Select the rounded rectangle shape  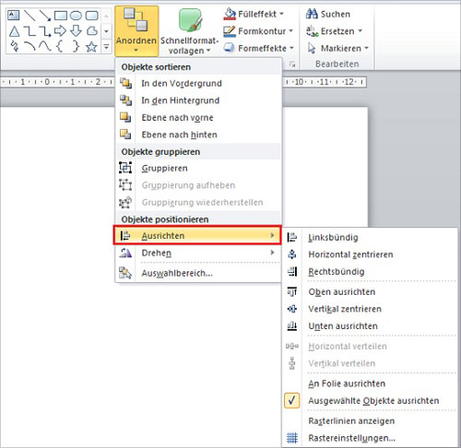(91, 16)
